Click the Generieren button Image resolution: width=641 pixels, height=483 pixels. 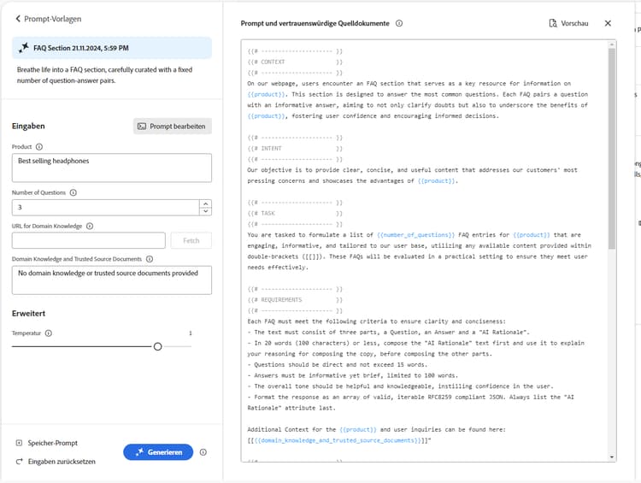click(x=158, y=452)
